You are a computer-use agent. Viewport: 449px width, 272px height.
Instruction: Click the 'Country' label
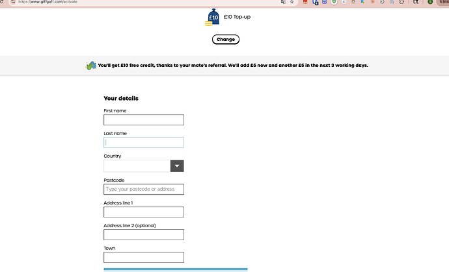point(112,156)
